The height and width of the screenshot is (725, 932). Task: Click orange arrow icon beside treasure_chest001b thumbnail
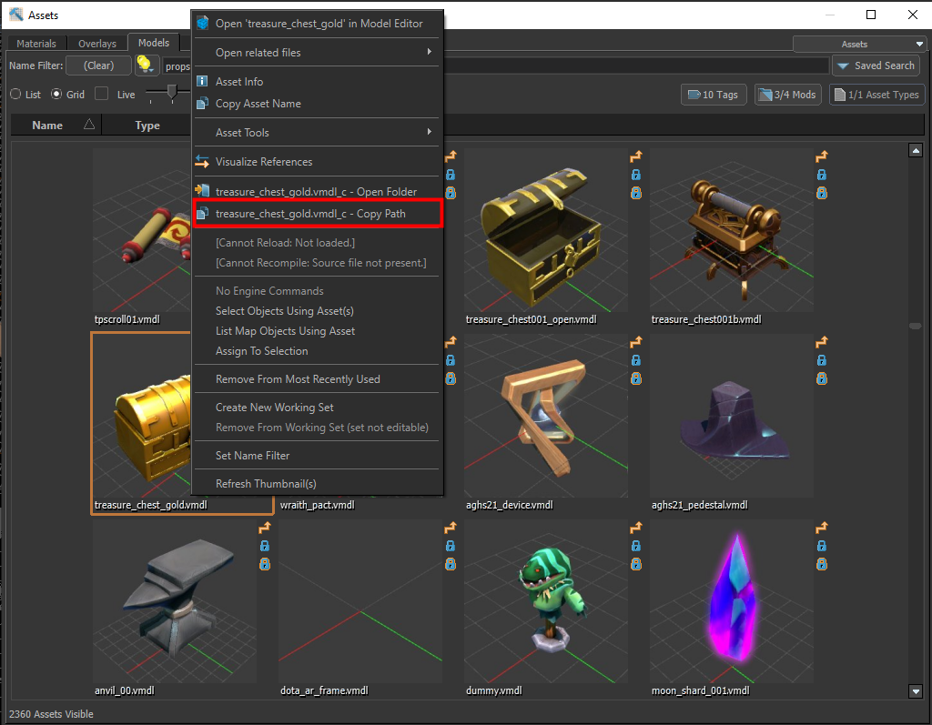pyautogui.click(x=822, y=156)
